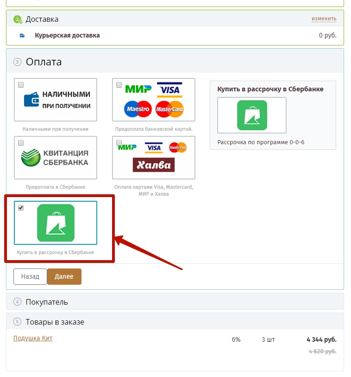Check the cash on delivery checkbox
The height and width of the screenshot is (377, 351).
(x=21, y=85)
